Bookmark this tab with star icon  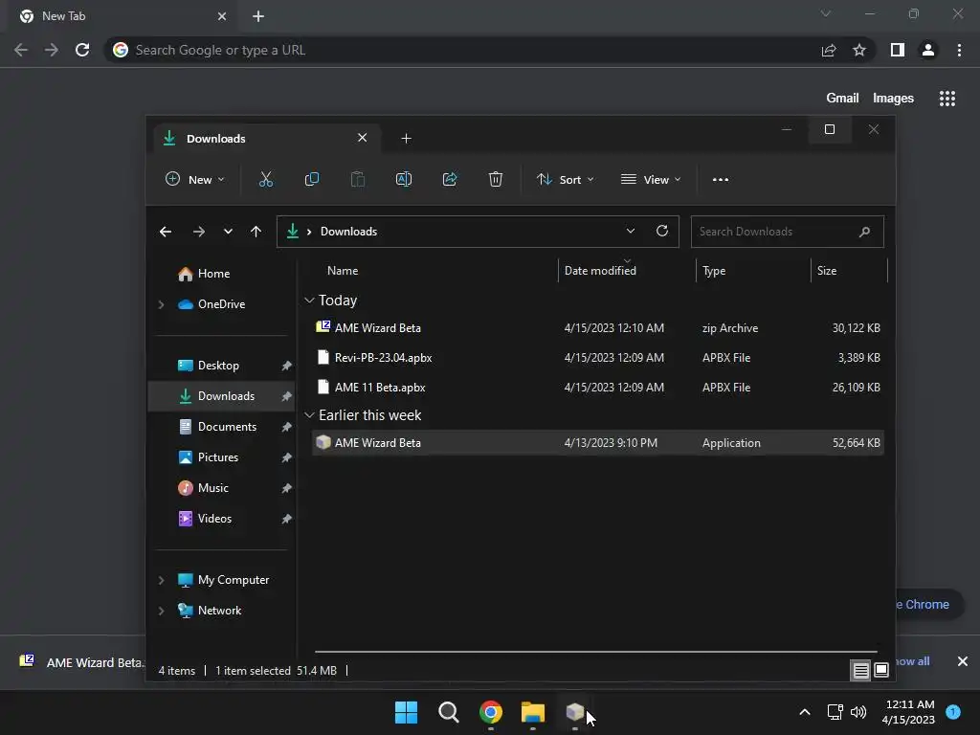tap(859, 50)
